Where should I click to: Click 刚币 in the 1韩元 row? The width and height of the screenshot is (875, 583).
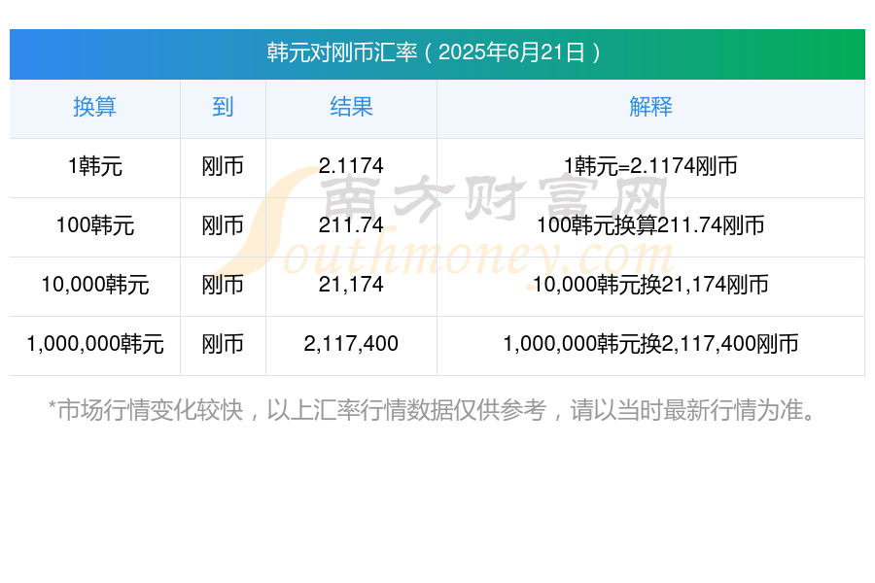point(223,166)
